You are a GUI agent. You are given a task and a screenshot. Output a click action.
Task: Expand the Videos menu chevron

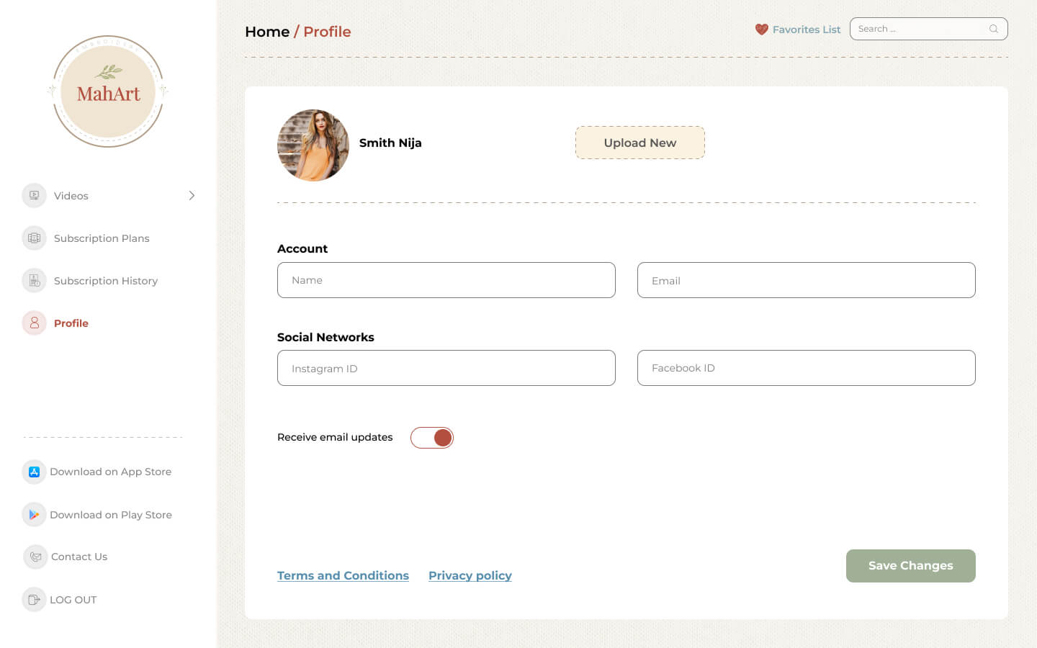coord(192,195)
